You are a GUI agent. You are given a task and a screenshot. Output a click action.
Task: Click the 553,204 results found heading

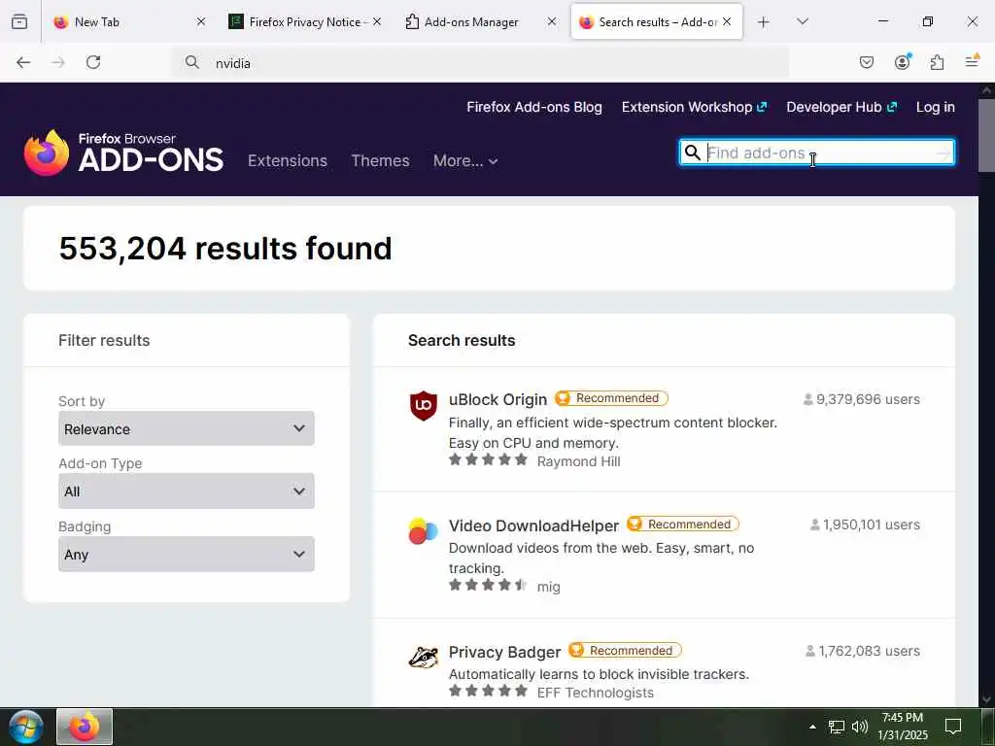coord(225,248)
